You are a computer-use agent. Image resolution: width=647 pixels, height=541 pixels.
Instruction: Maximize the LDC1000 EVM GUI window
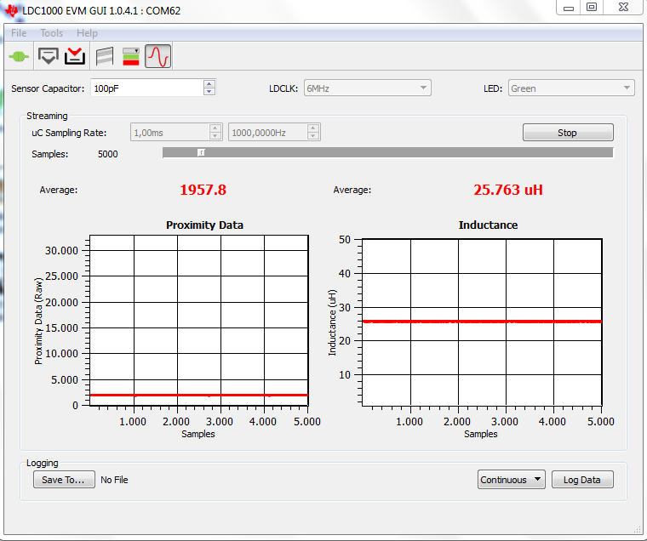pos(592,8)
